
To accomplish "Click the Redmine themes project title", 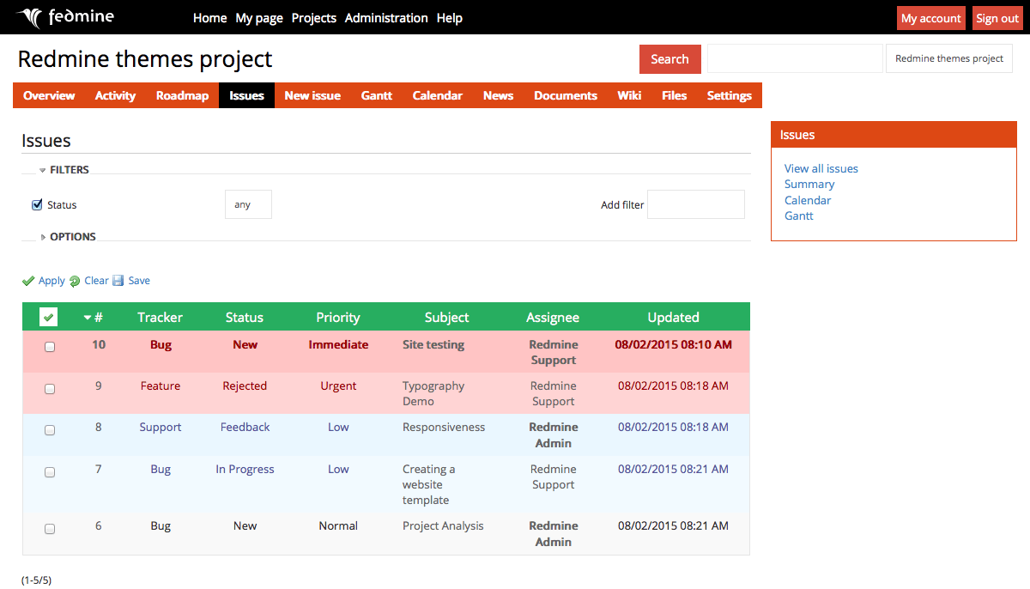I will [x=145, y=58].
